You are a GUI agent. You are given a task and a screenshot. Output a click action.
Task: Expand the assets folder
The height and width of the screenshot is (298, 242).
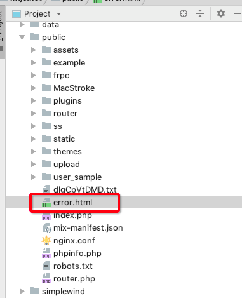[33, 50]
